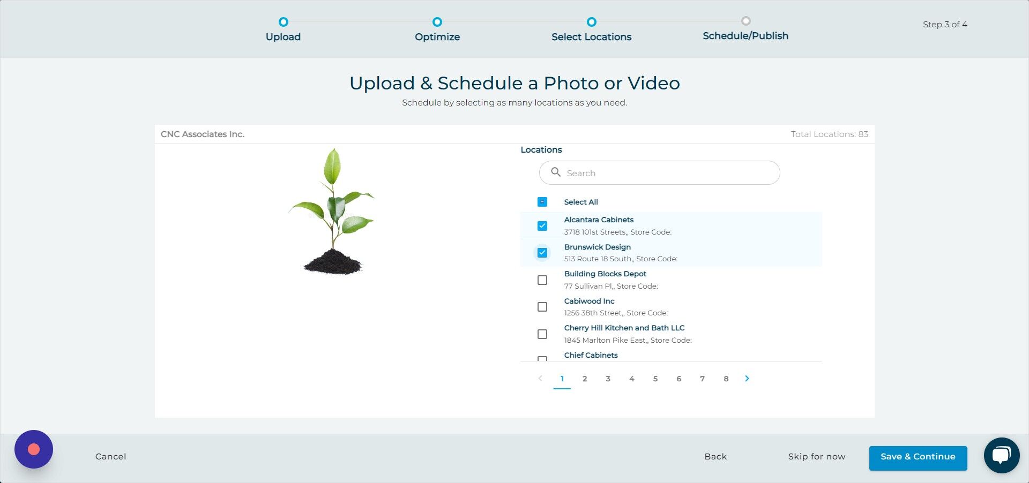
Task: Uncheck Brunswick Design location
Action: tap(542, 253)
